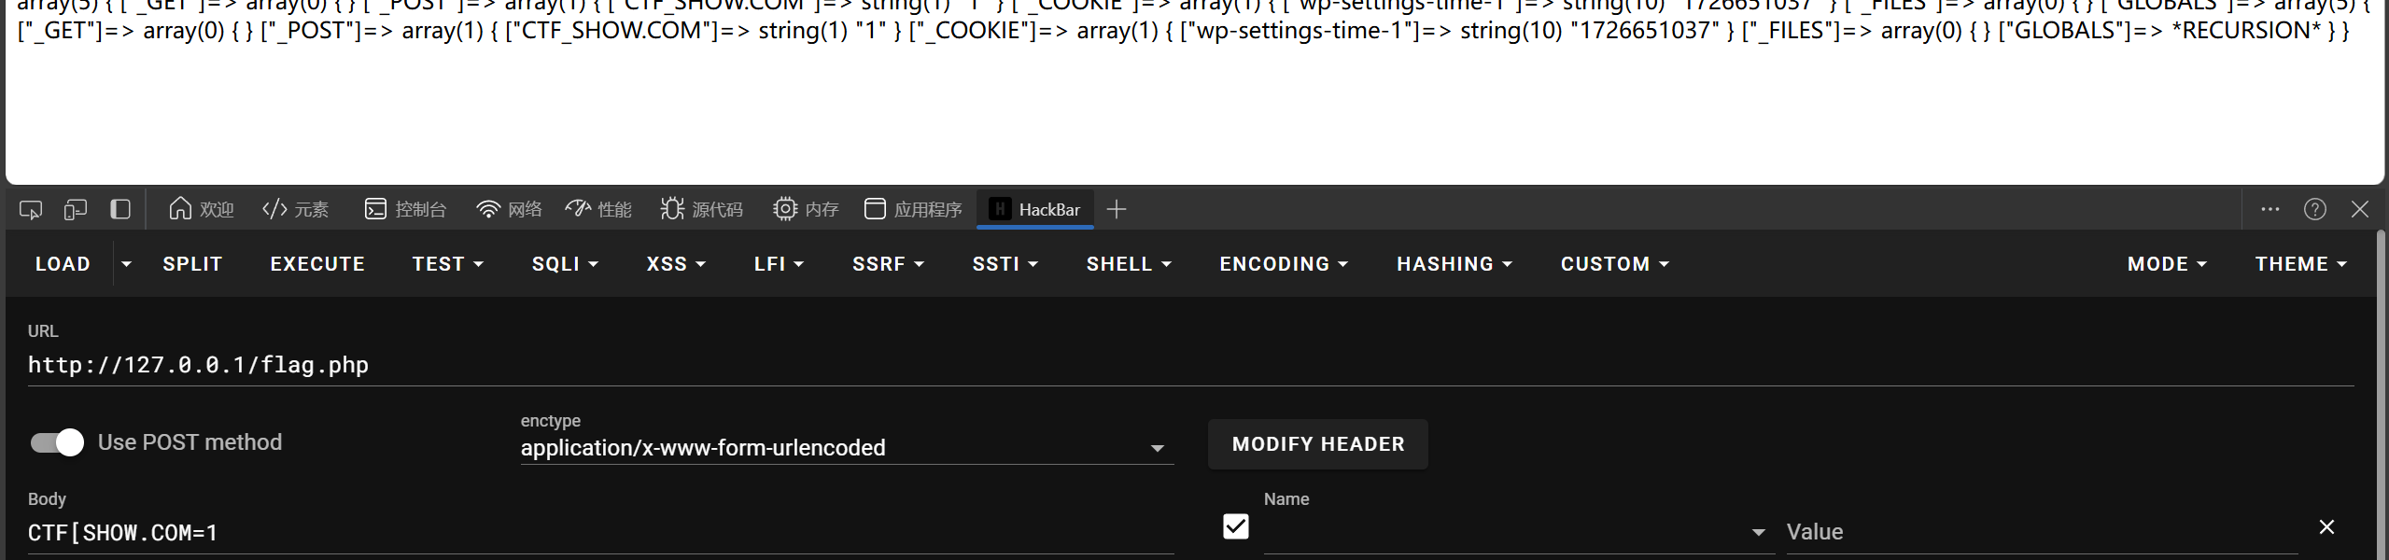This screenshot has width=2389, height=560.
Task: Open the DevTools help icon
Action: 2315,210
